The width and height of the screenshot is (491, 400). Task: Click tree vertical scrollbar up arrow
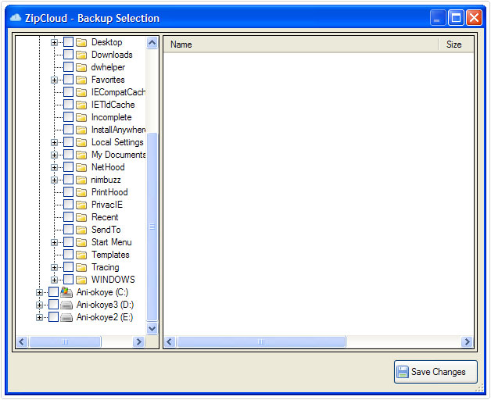pyautogui.click(x=152, y=42)
